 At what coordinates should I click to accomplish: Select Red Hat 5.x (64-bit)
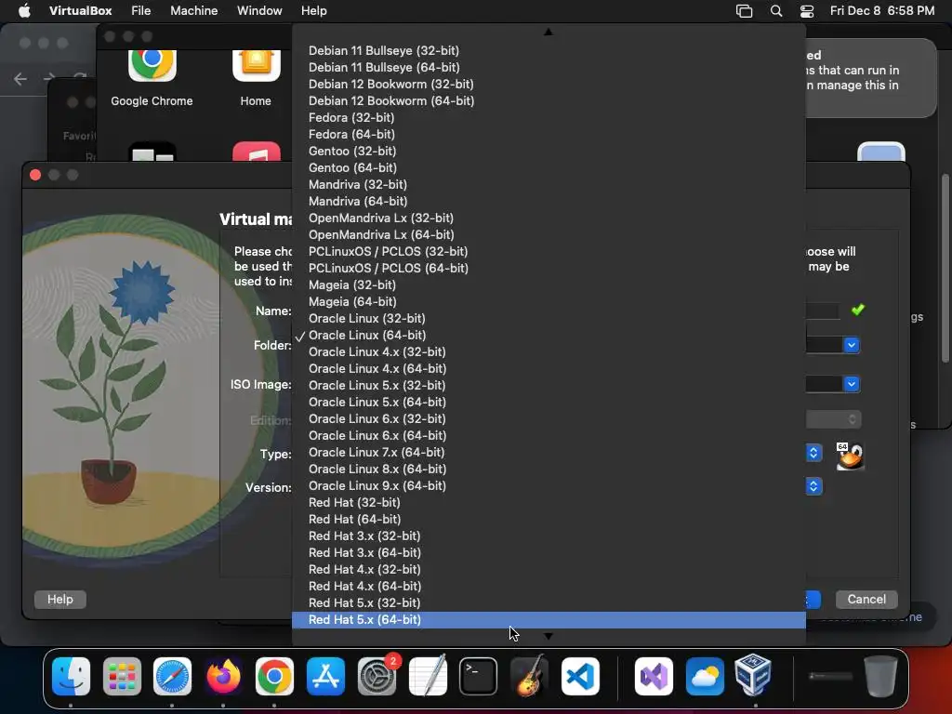pyautogui.click(x=549, y=620)
